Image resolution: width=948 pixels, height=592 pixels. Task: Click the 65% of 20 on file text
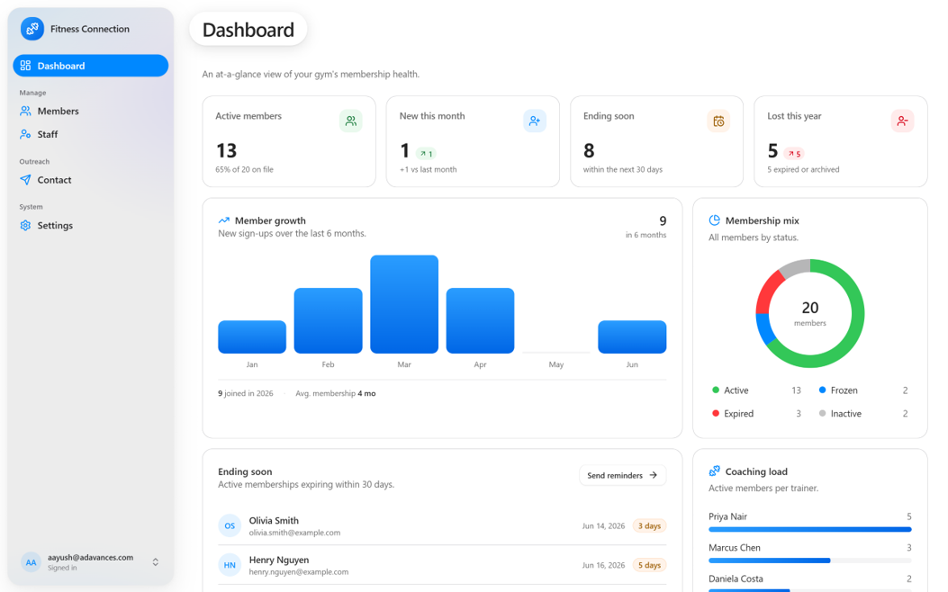tap(244, 170)
